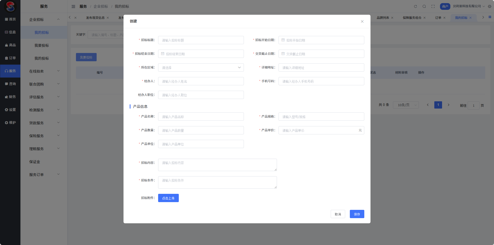The height and width of the screenshot is (245, 494).
Task: Click the refresh icon in top bar
Action: pos(415,6)
